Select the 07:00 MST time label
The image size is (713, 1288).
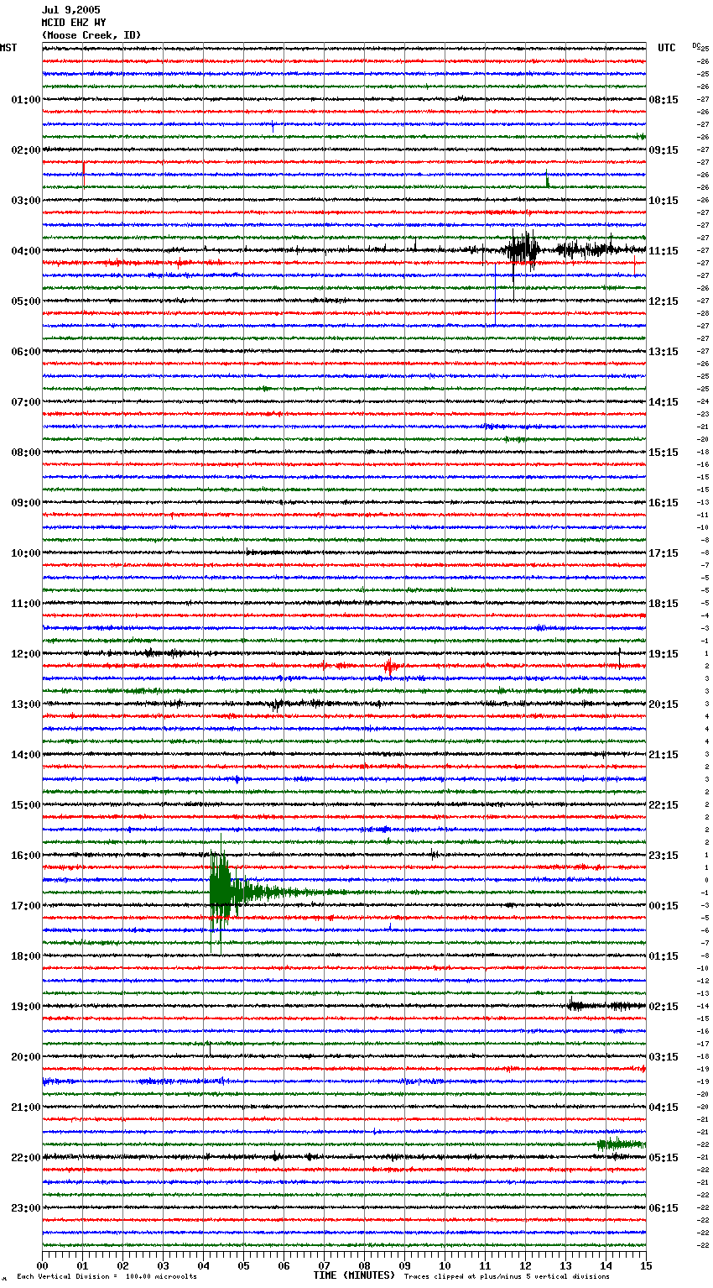point(26,402)
